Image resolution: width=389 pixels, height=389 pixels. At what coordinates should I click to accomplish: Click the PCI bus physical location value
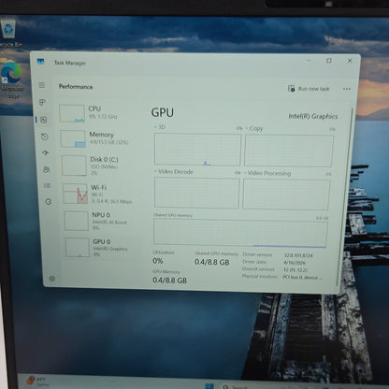(301, 277)
